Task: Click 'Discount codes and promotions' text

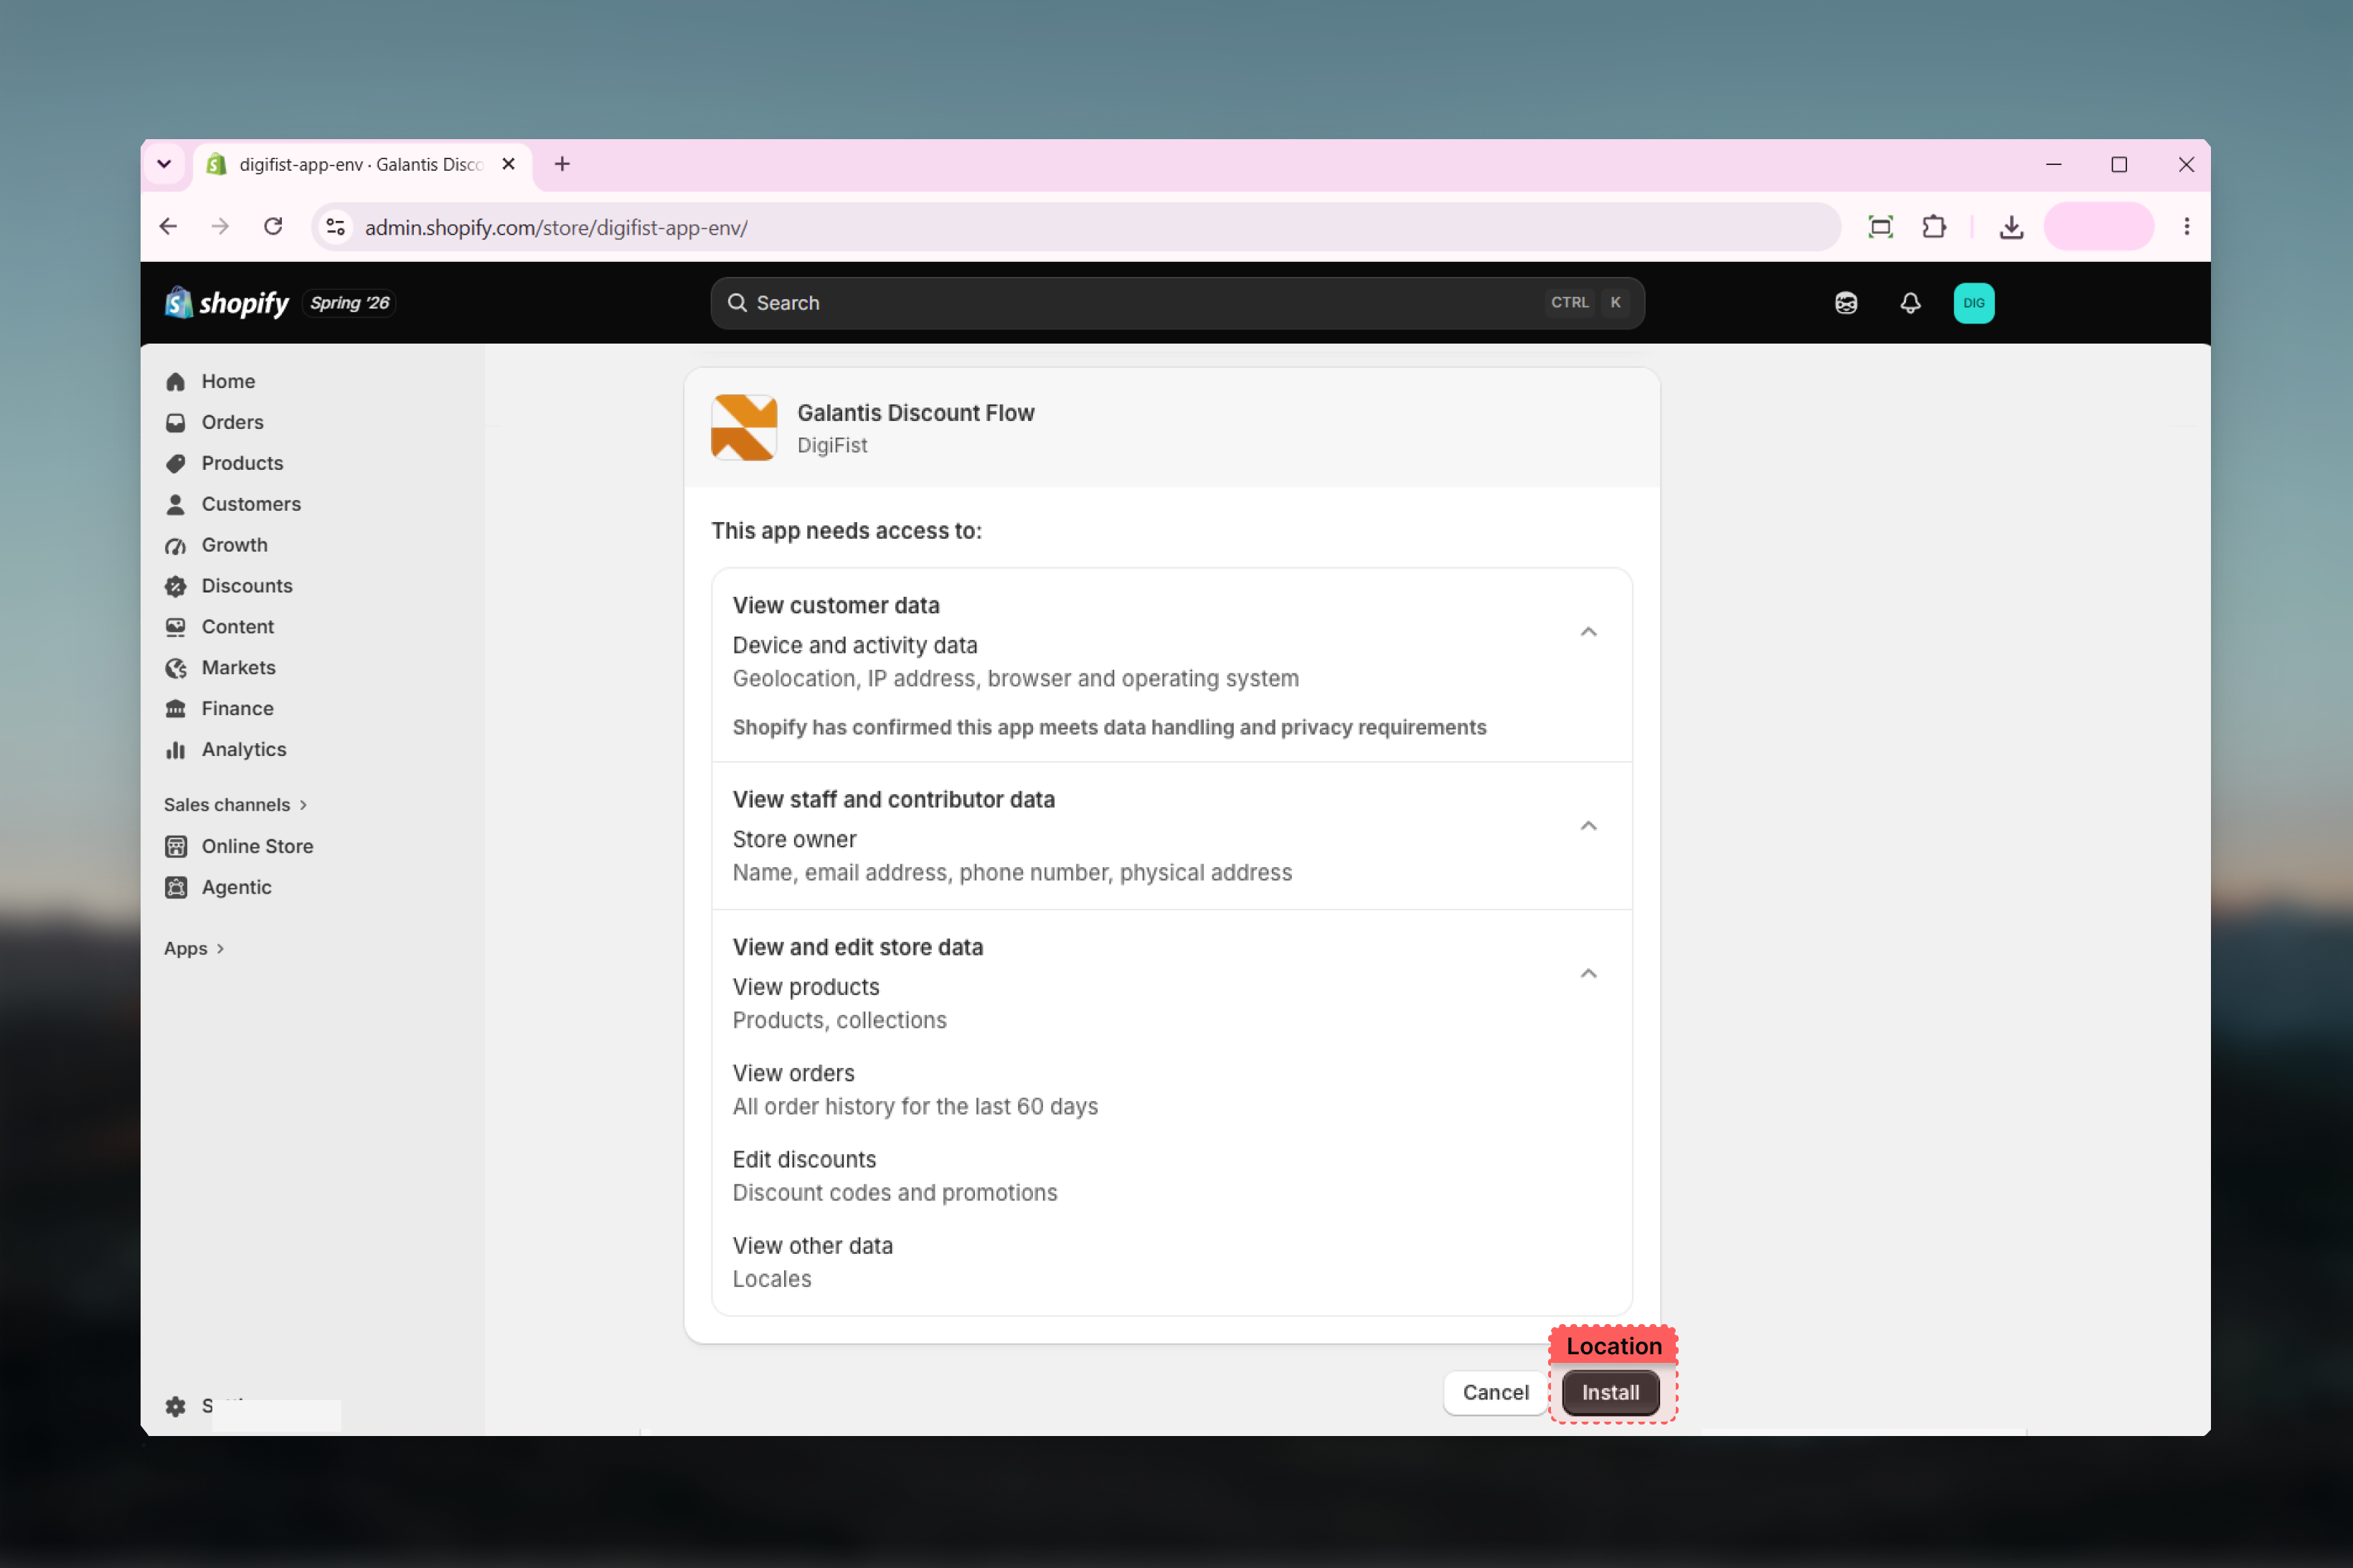Action: (x=895, y=1192)
